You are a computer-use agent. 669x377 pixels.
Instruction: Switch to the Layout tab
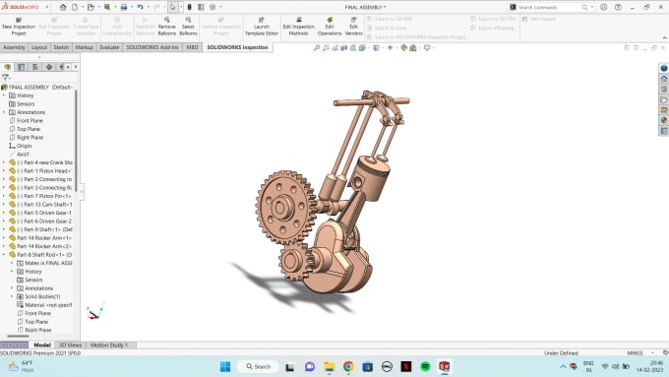39,47
